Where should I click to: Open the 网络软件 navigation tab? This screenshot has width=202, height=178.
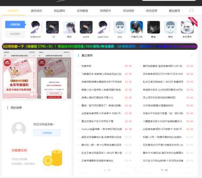point(105,11)
